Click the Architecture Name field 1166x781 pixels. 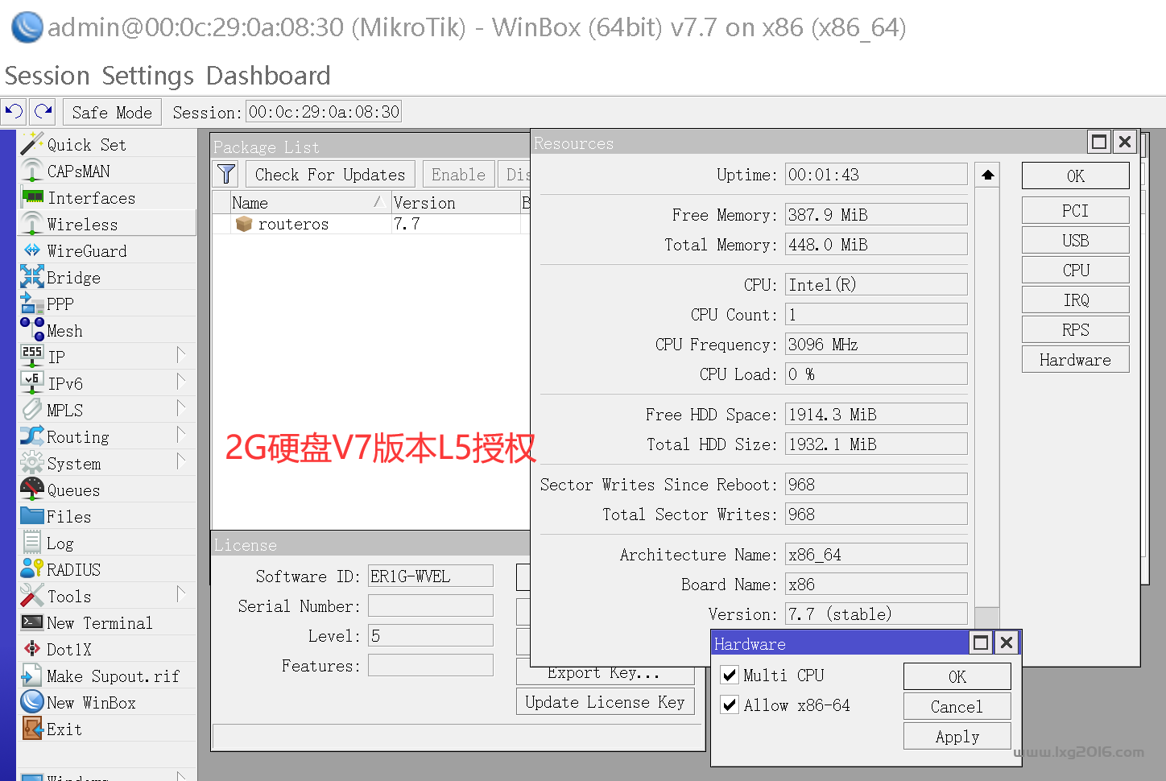(876, 554)
